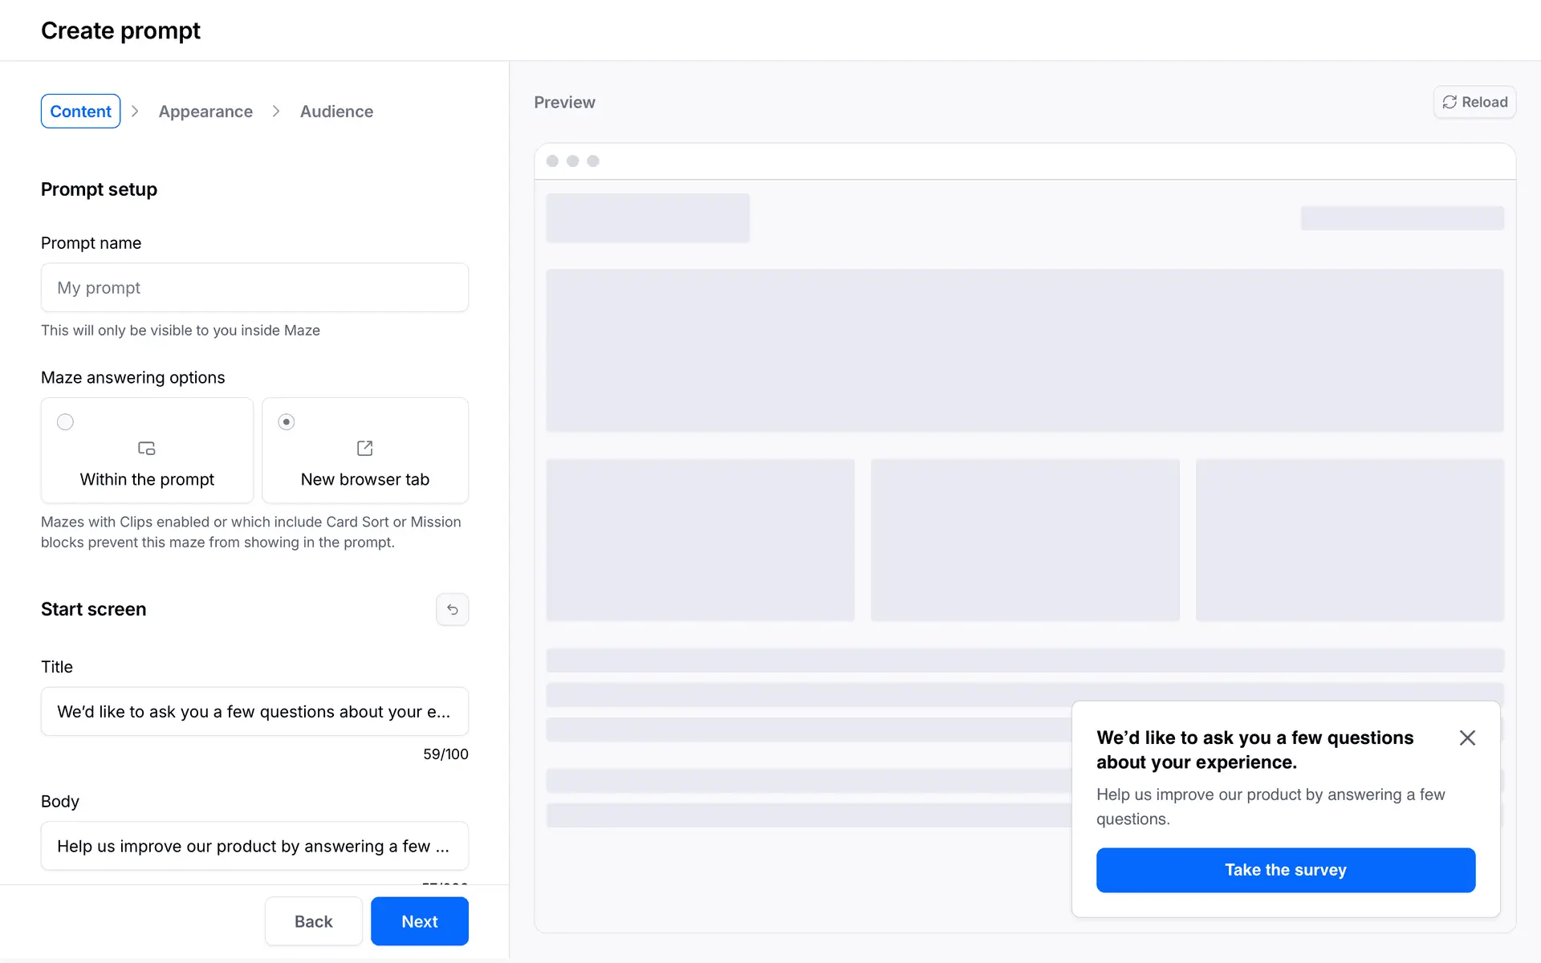This screenshot has height=963, width=1541.
Task: Click the external link icon in New browser tab card
Action: click(364, 449)
